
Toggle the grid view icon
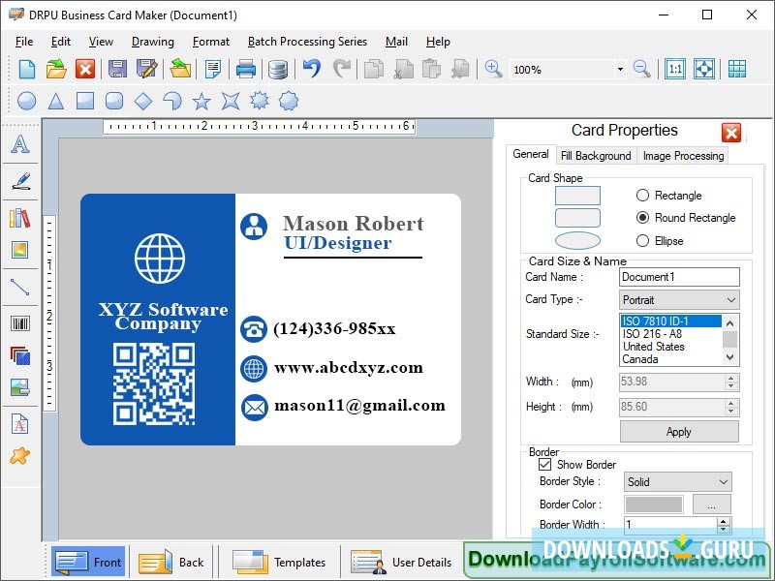pos(737,69)
